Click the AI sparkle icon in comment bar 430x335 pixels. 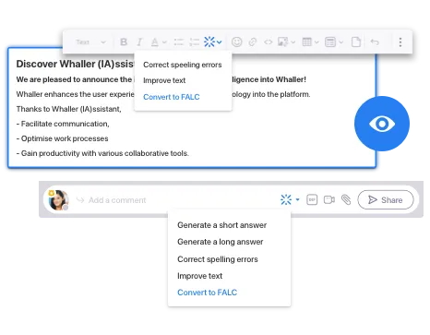286,200
